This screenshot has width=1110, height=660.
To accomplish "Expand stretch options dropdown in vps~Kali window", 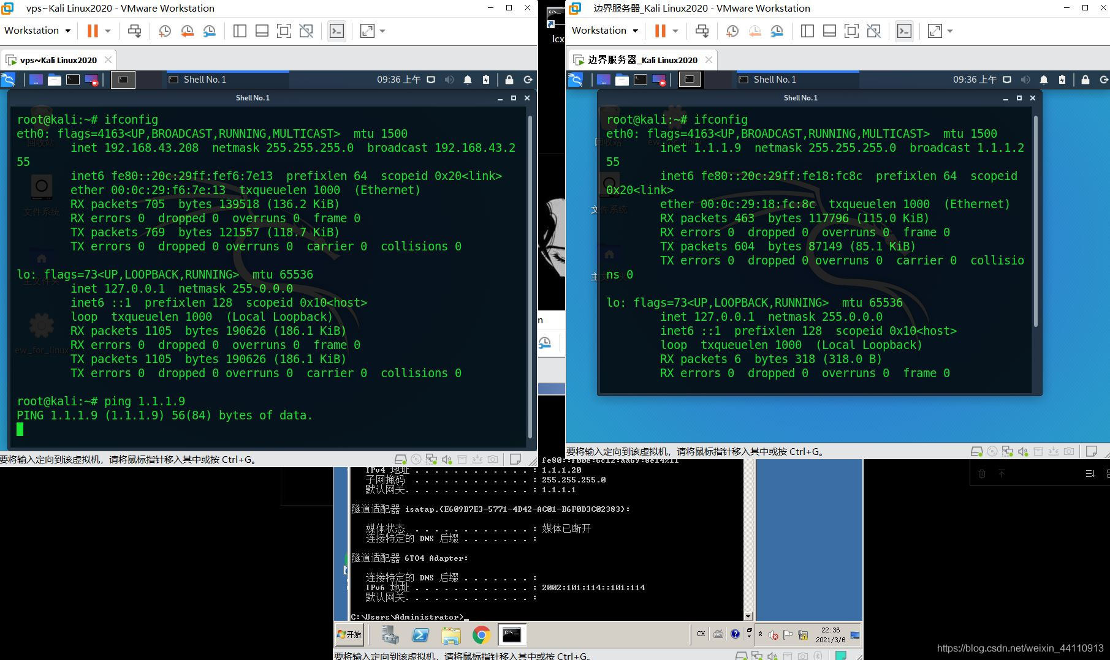I will pos(382,31).
